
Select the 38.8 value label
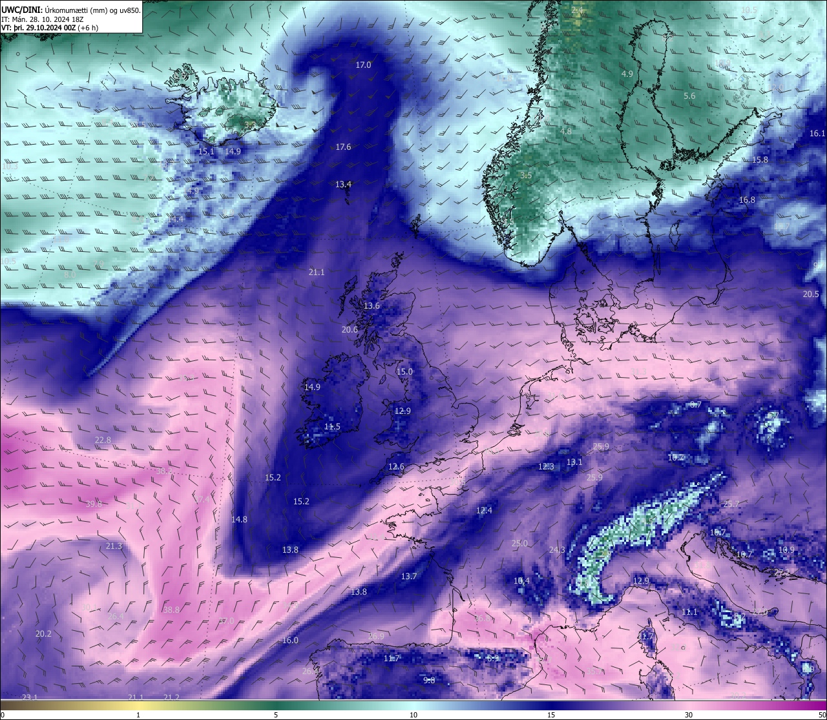(x=171, y=609)
